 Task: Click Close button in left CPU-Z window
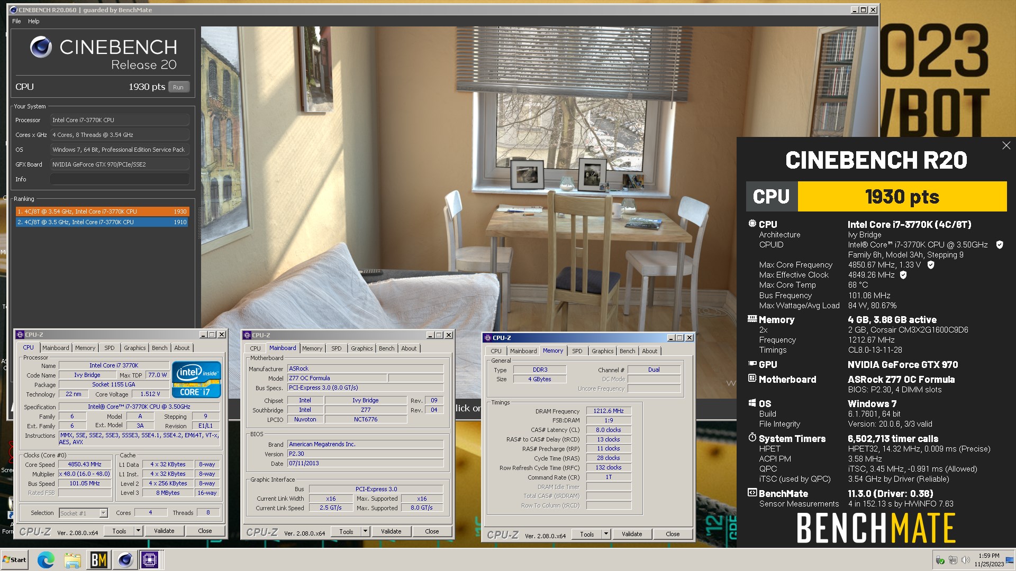[205, 531]
